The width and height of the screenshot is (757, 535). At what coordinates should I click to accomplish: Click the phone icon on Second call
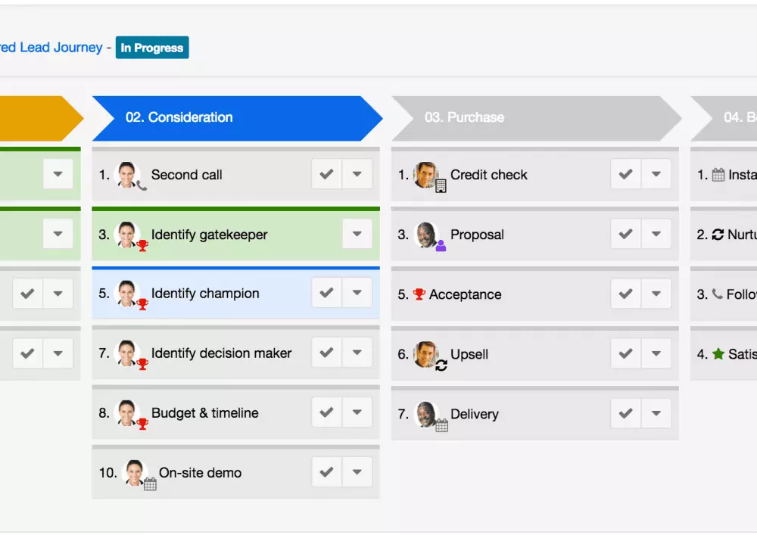click(x=142, y=185)
